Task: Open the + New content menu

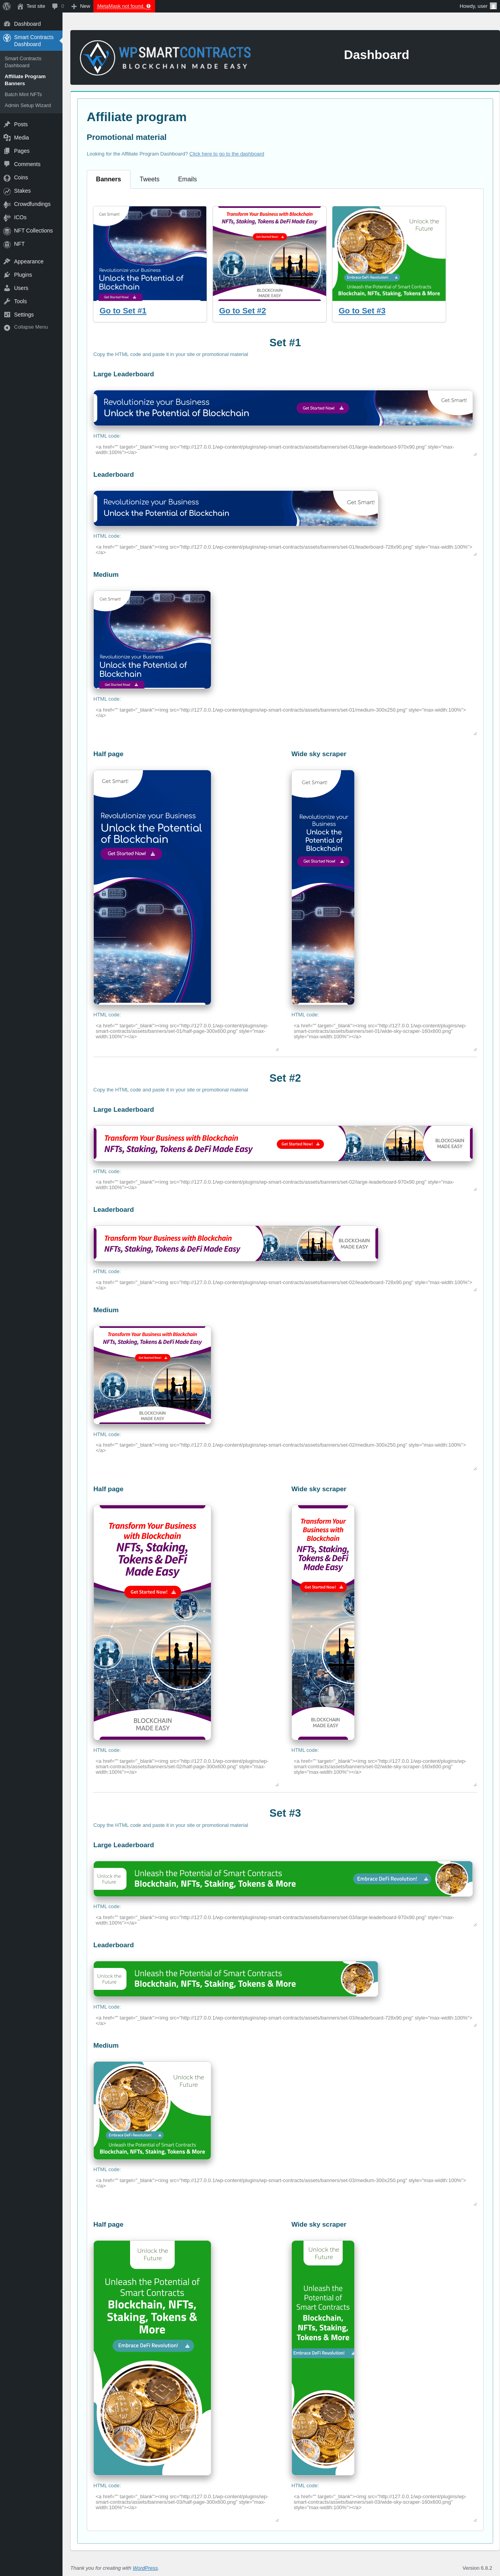Action: pyautogui.click(x=81, y=6)
